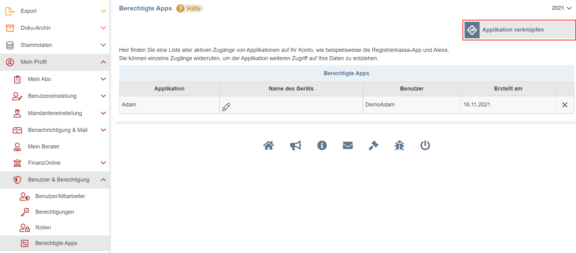
Task: Expand the Benachrichtigung & Mail chevron
Action: pyautogui.click(x=103, y=130)
